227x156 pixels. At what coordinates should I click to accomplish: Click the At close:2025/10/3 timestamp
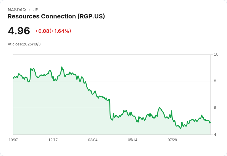(x=24, y=44)
